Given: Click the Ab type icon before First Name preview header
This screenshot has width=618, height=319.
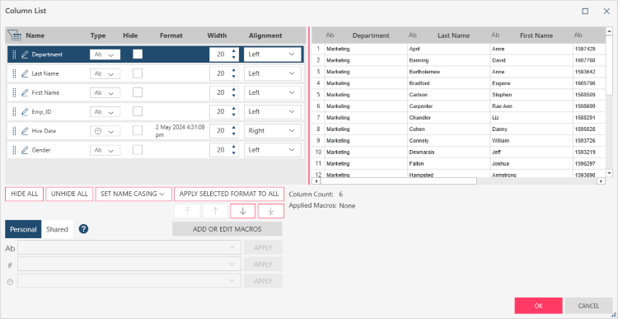Looking at the screenshot, I should coord(495,35).
